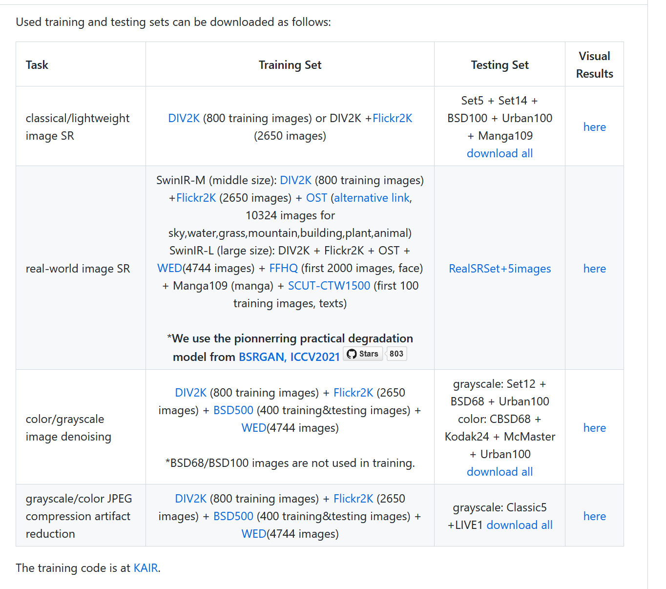The width and height of the screenshot is (666, 589).
Task: Click the 803 star count badge
Action: tap(396, 354)
